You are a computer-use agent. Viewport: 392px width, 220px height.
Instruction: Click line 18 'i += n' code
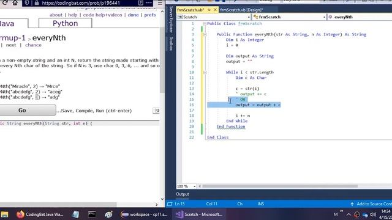(x=243, y=116)
